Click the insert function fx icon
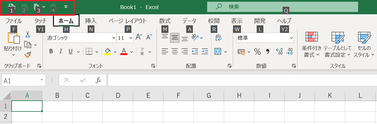Viewport: 377px width, 124px height. click(x=98, y=80)
